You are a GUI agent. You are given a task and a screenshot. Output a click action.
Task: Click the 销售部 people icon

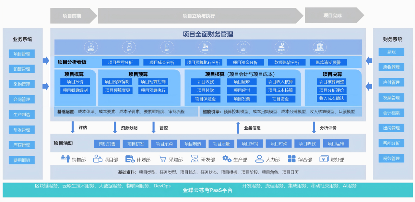tap(65, 159)
